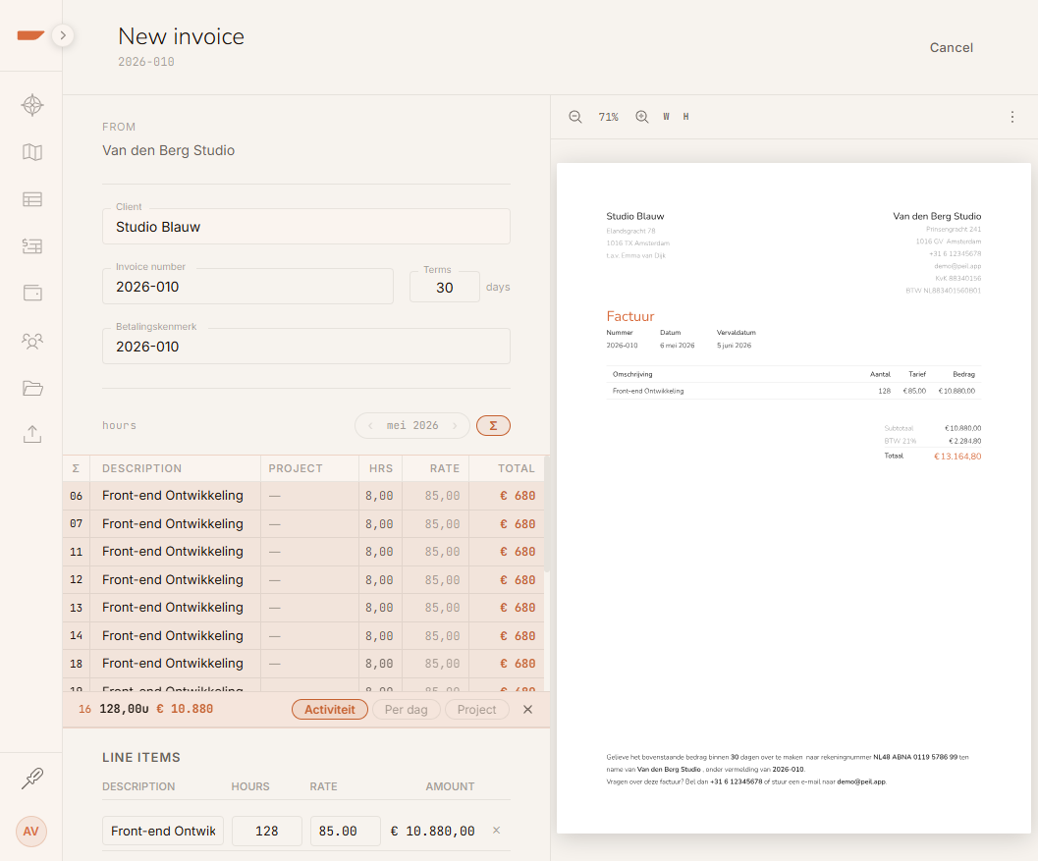This screenshot has width=1038, height=861.
Task: Open the AV user avatar
Action: (31, 832)
